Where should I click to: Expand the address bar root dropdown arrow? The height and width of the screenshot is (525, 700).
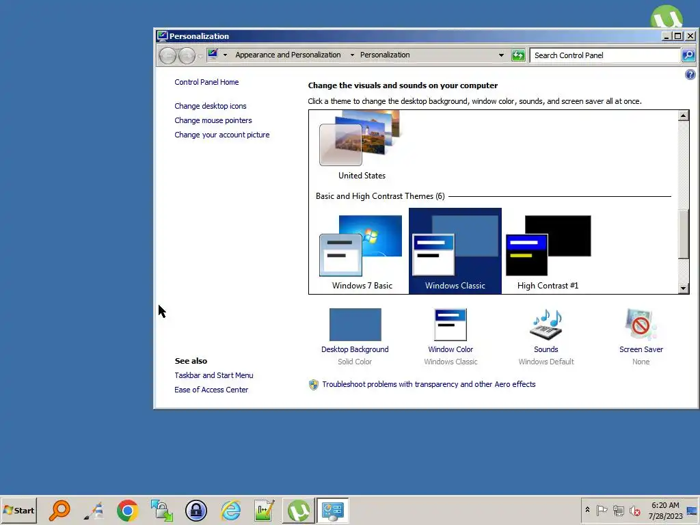point(225,55)
